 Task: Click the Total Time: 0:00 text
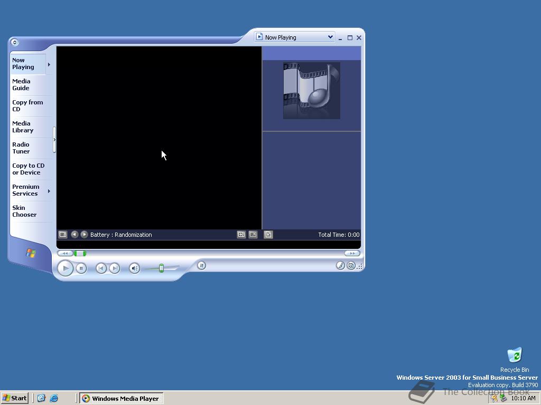pos(339,235)
